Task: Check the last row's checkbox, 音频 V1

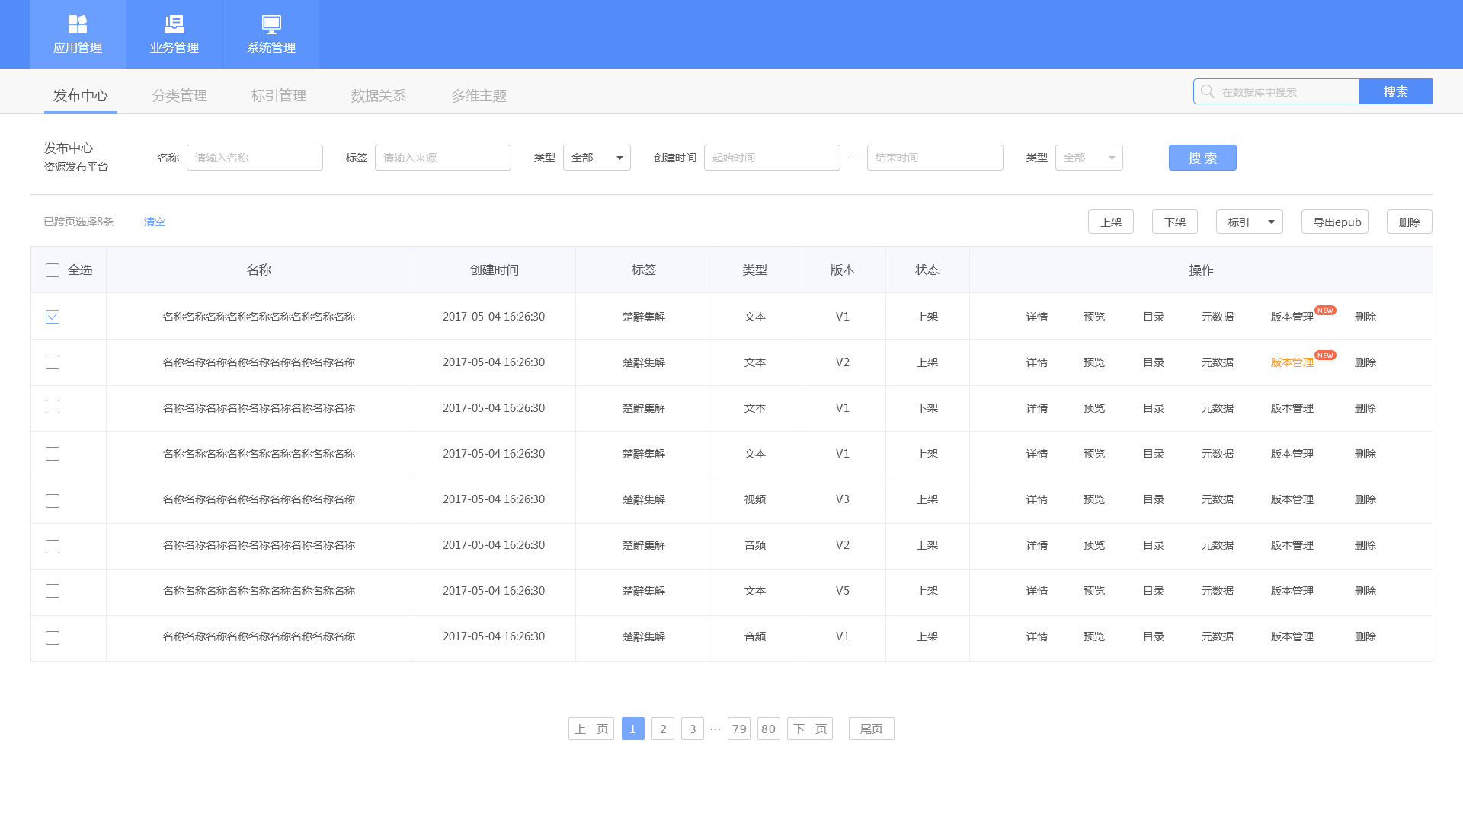Action: [x=53, y=638]
